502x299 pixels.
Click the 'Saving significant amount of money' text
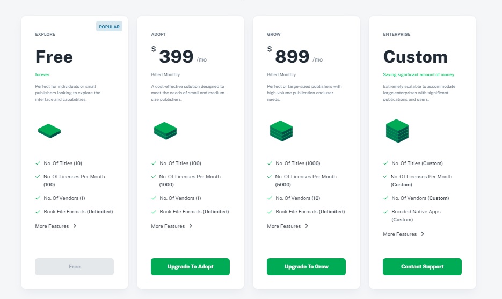418,74
